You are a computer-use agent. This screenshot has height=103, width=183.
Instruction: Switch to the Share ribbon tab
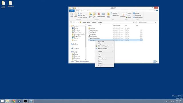pyautogui.click(x=83, y=11)
